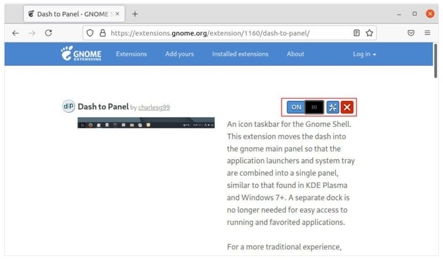Maximize the Firefox window
Viewport: 443px width, 260px height.
tap(415, 14)
